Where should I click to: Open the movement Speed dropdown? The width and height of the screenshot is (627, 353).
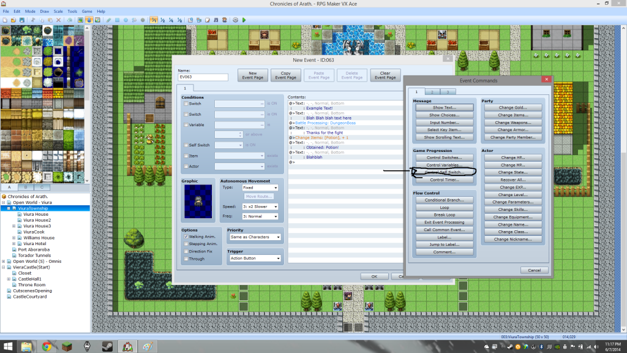(260, 207)
